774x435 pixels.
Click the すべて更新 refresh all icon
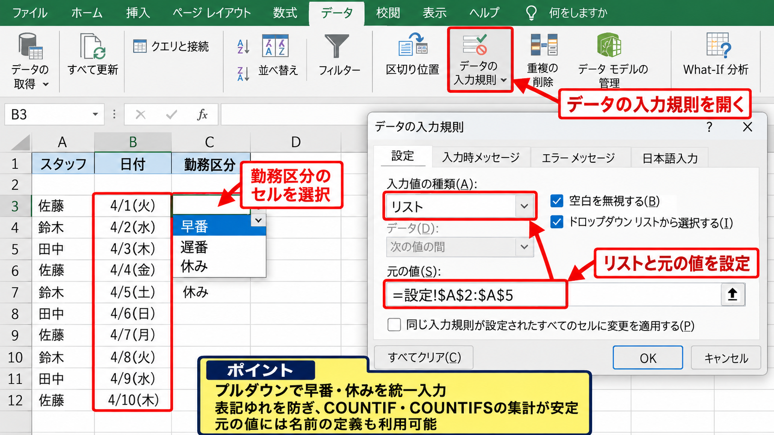pyautogui.click(x=92, y=46)
